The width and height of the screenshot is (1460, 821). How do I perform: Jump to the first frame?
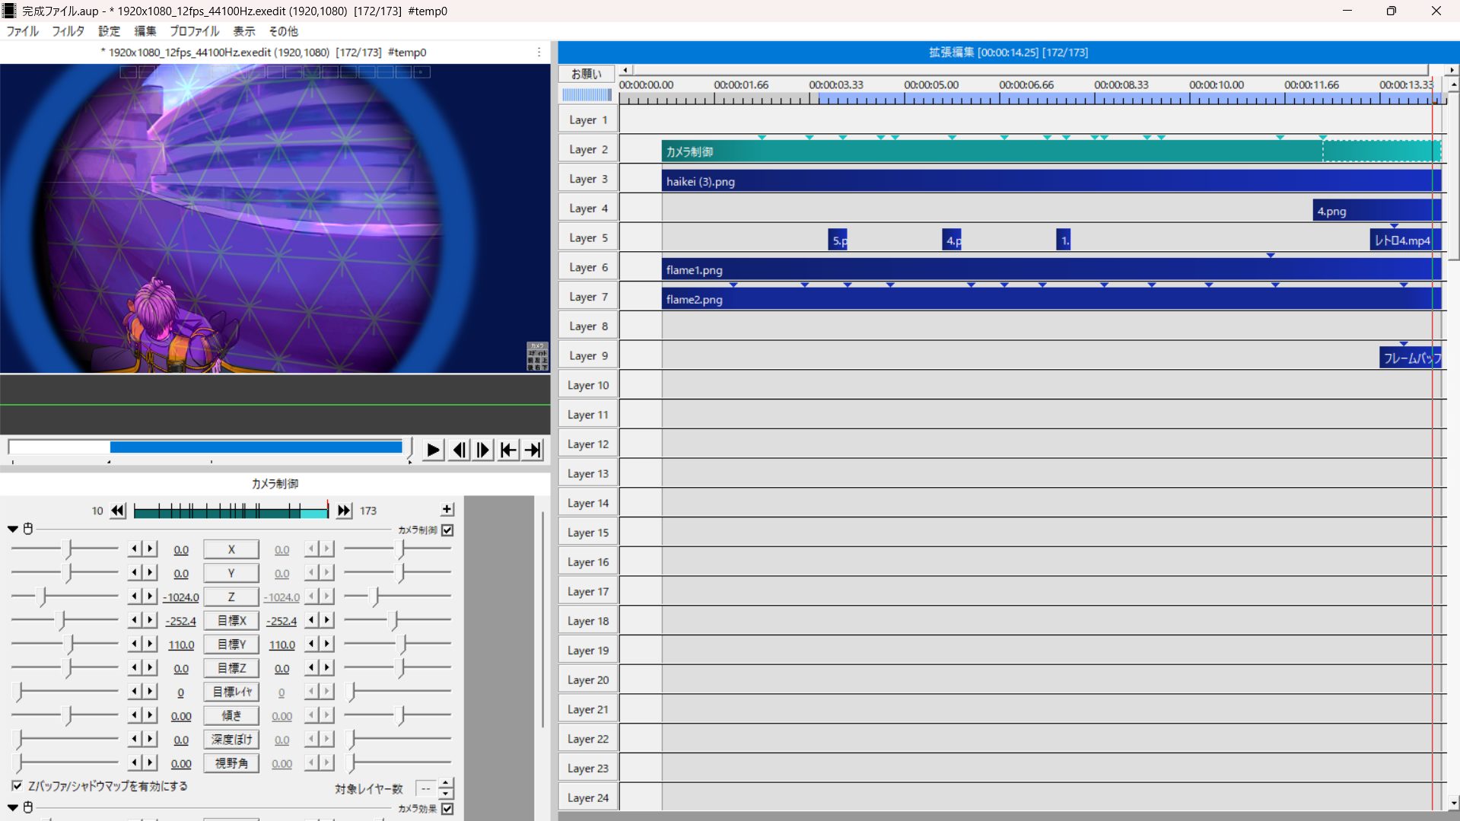click(x=508, y=450)
